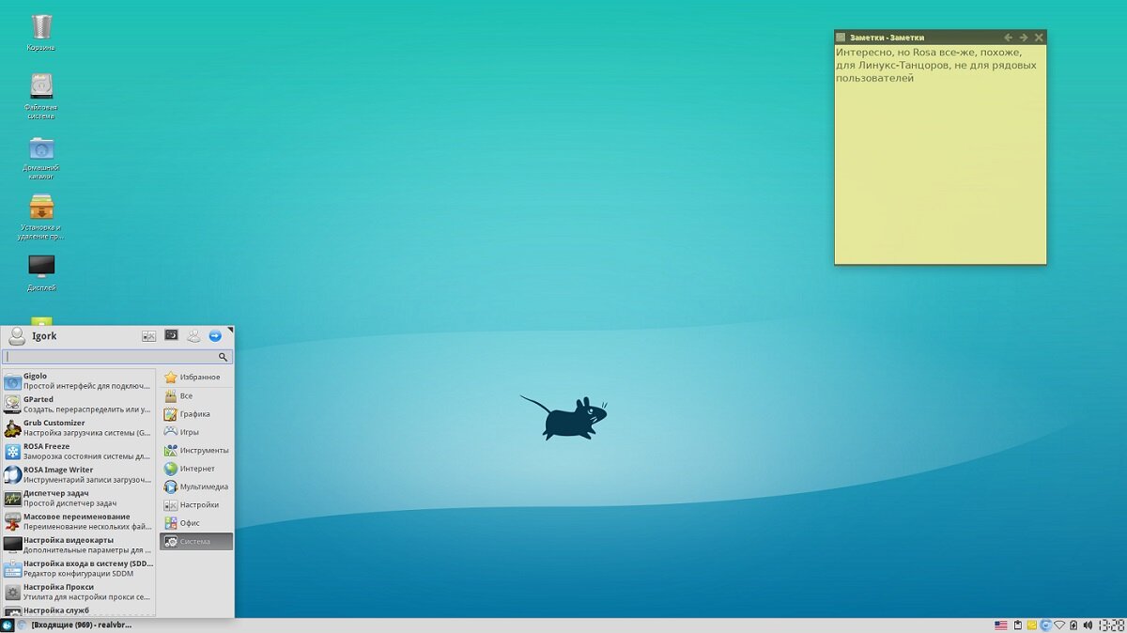Viewport: 1127px width, 633px height.
Task: Launch ROSA Image Writer
Action: 78,474
